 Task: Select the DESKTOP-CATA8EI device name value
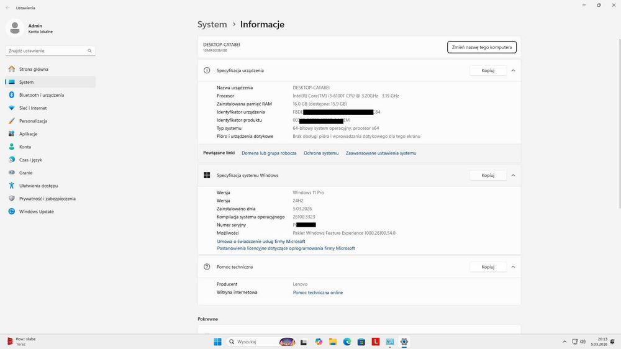[x=311, y=88]
